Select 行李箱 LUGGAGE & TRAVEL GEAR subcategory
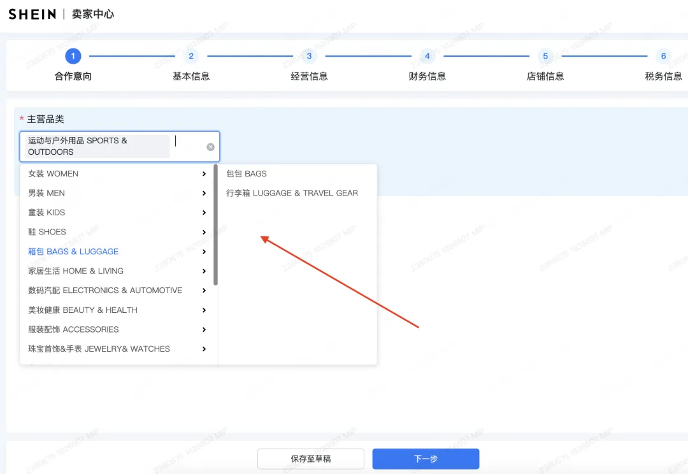Screen dimensions: 688x474 tap(293, 192)
